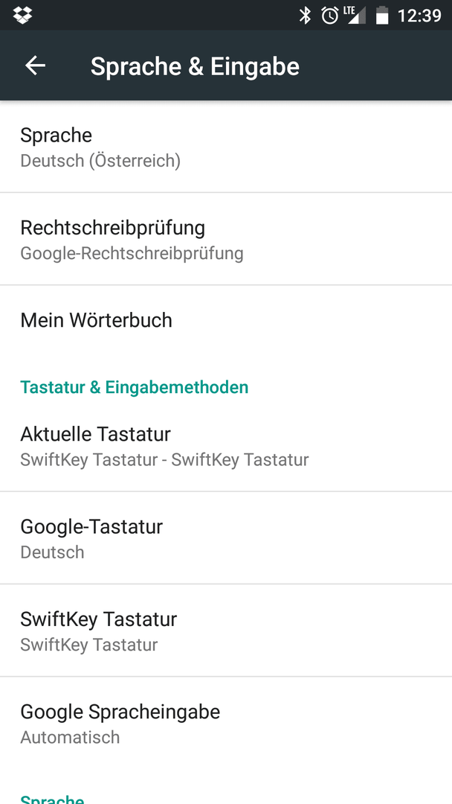Select Aktuelle Tastatur option
This screenshot has width=452, height=804.
pyautogui.click(x=226, y=446)
